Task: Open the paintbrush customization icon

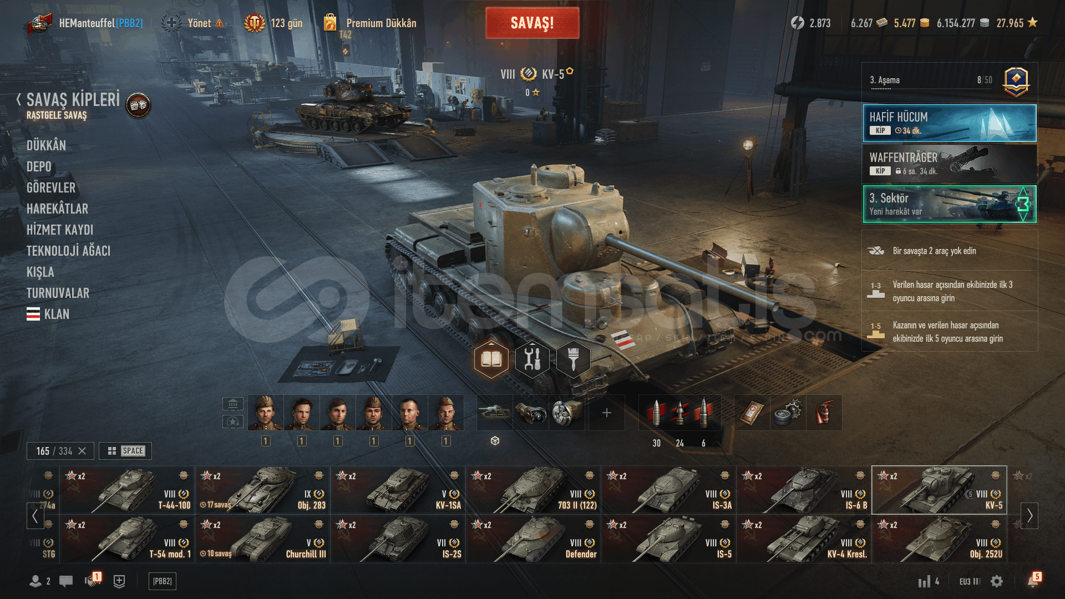Action: click(573, 359)
